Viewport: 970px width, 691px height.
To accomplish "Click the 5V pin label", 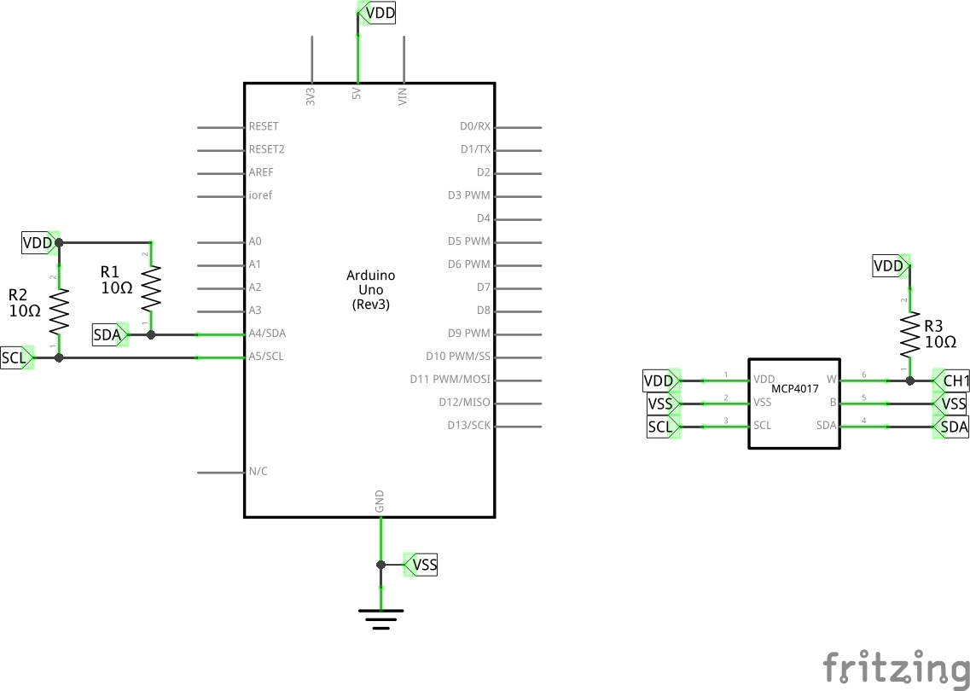I will click(357, 93).
